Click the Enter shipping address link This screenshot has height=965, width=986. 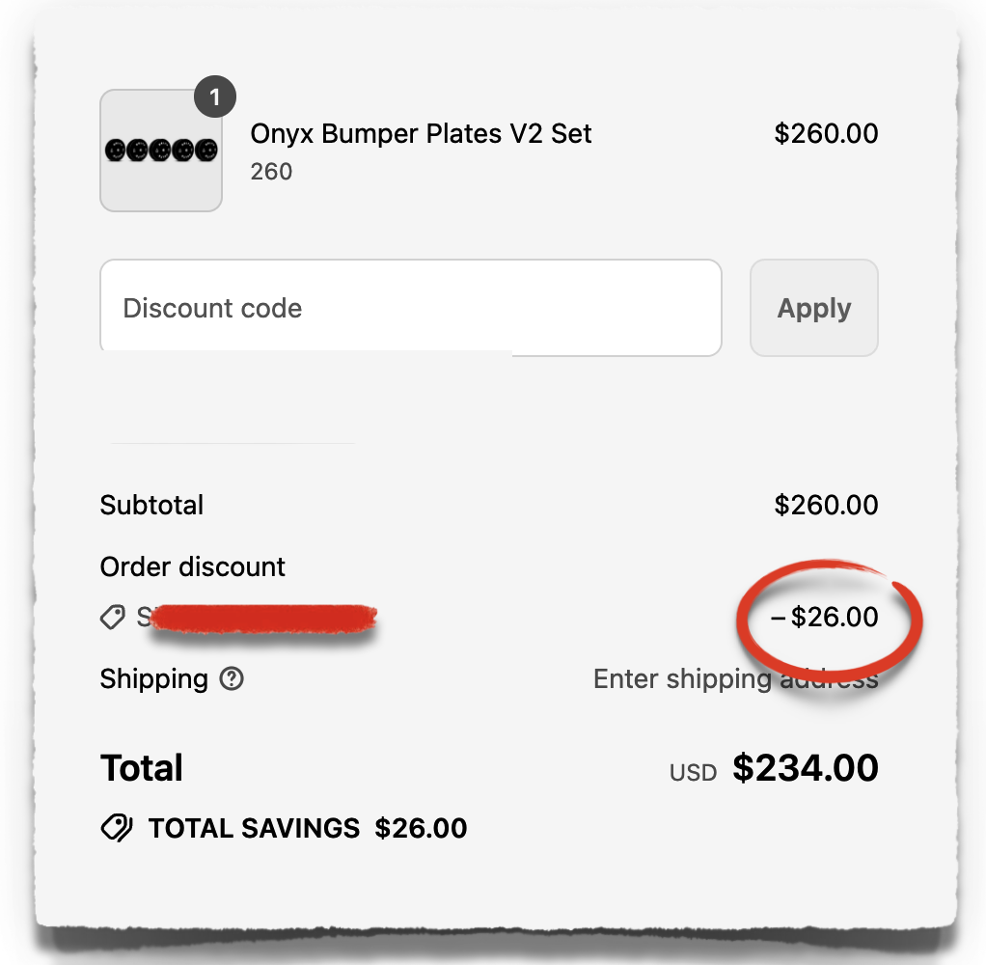coord(735,678)
